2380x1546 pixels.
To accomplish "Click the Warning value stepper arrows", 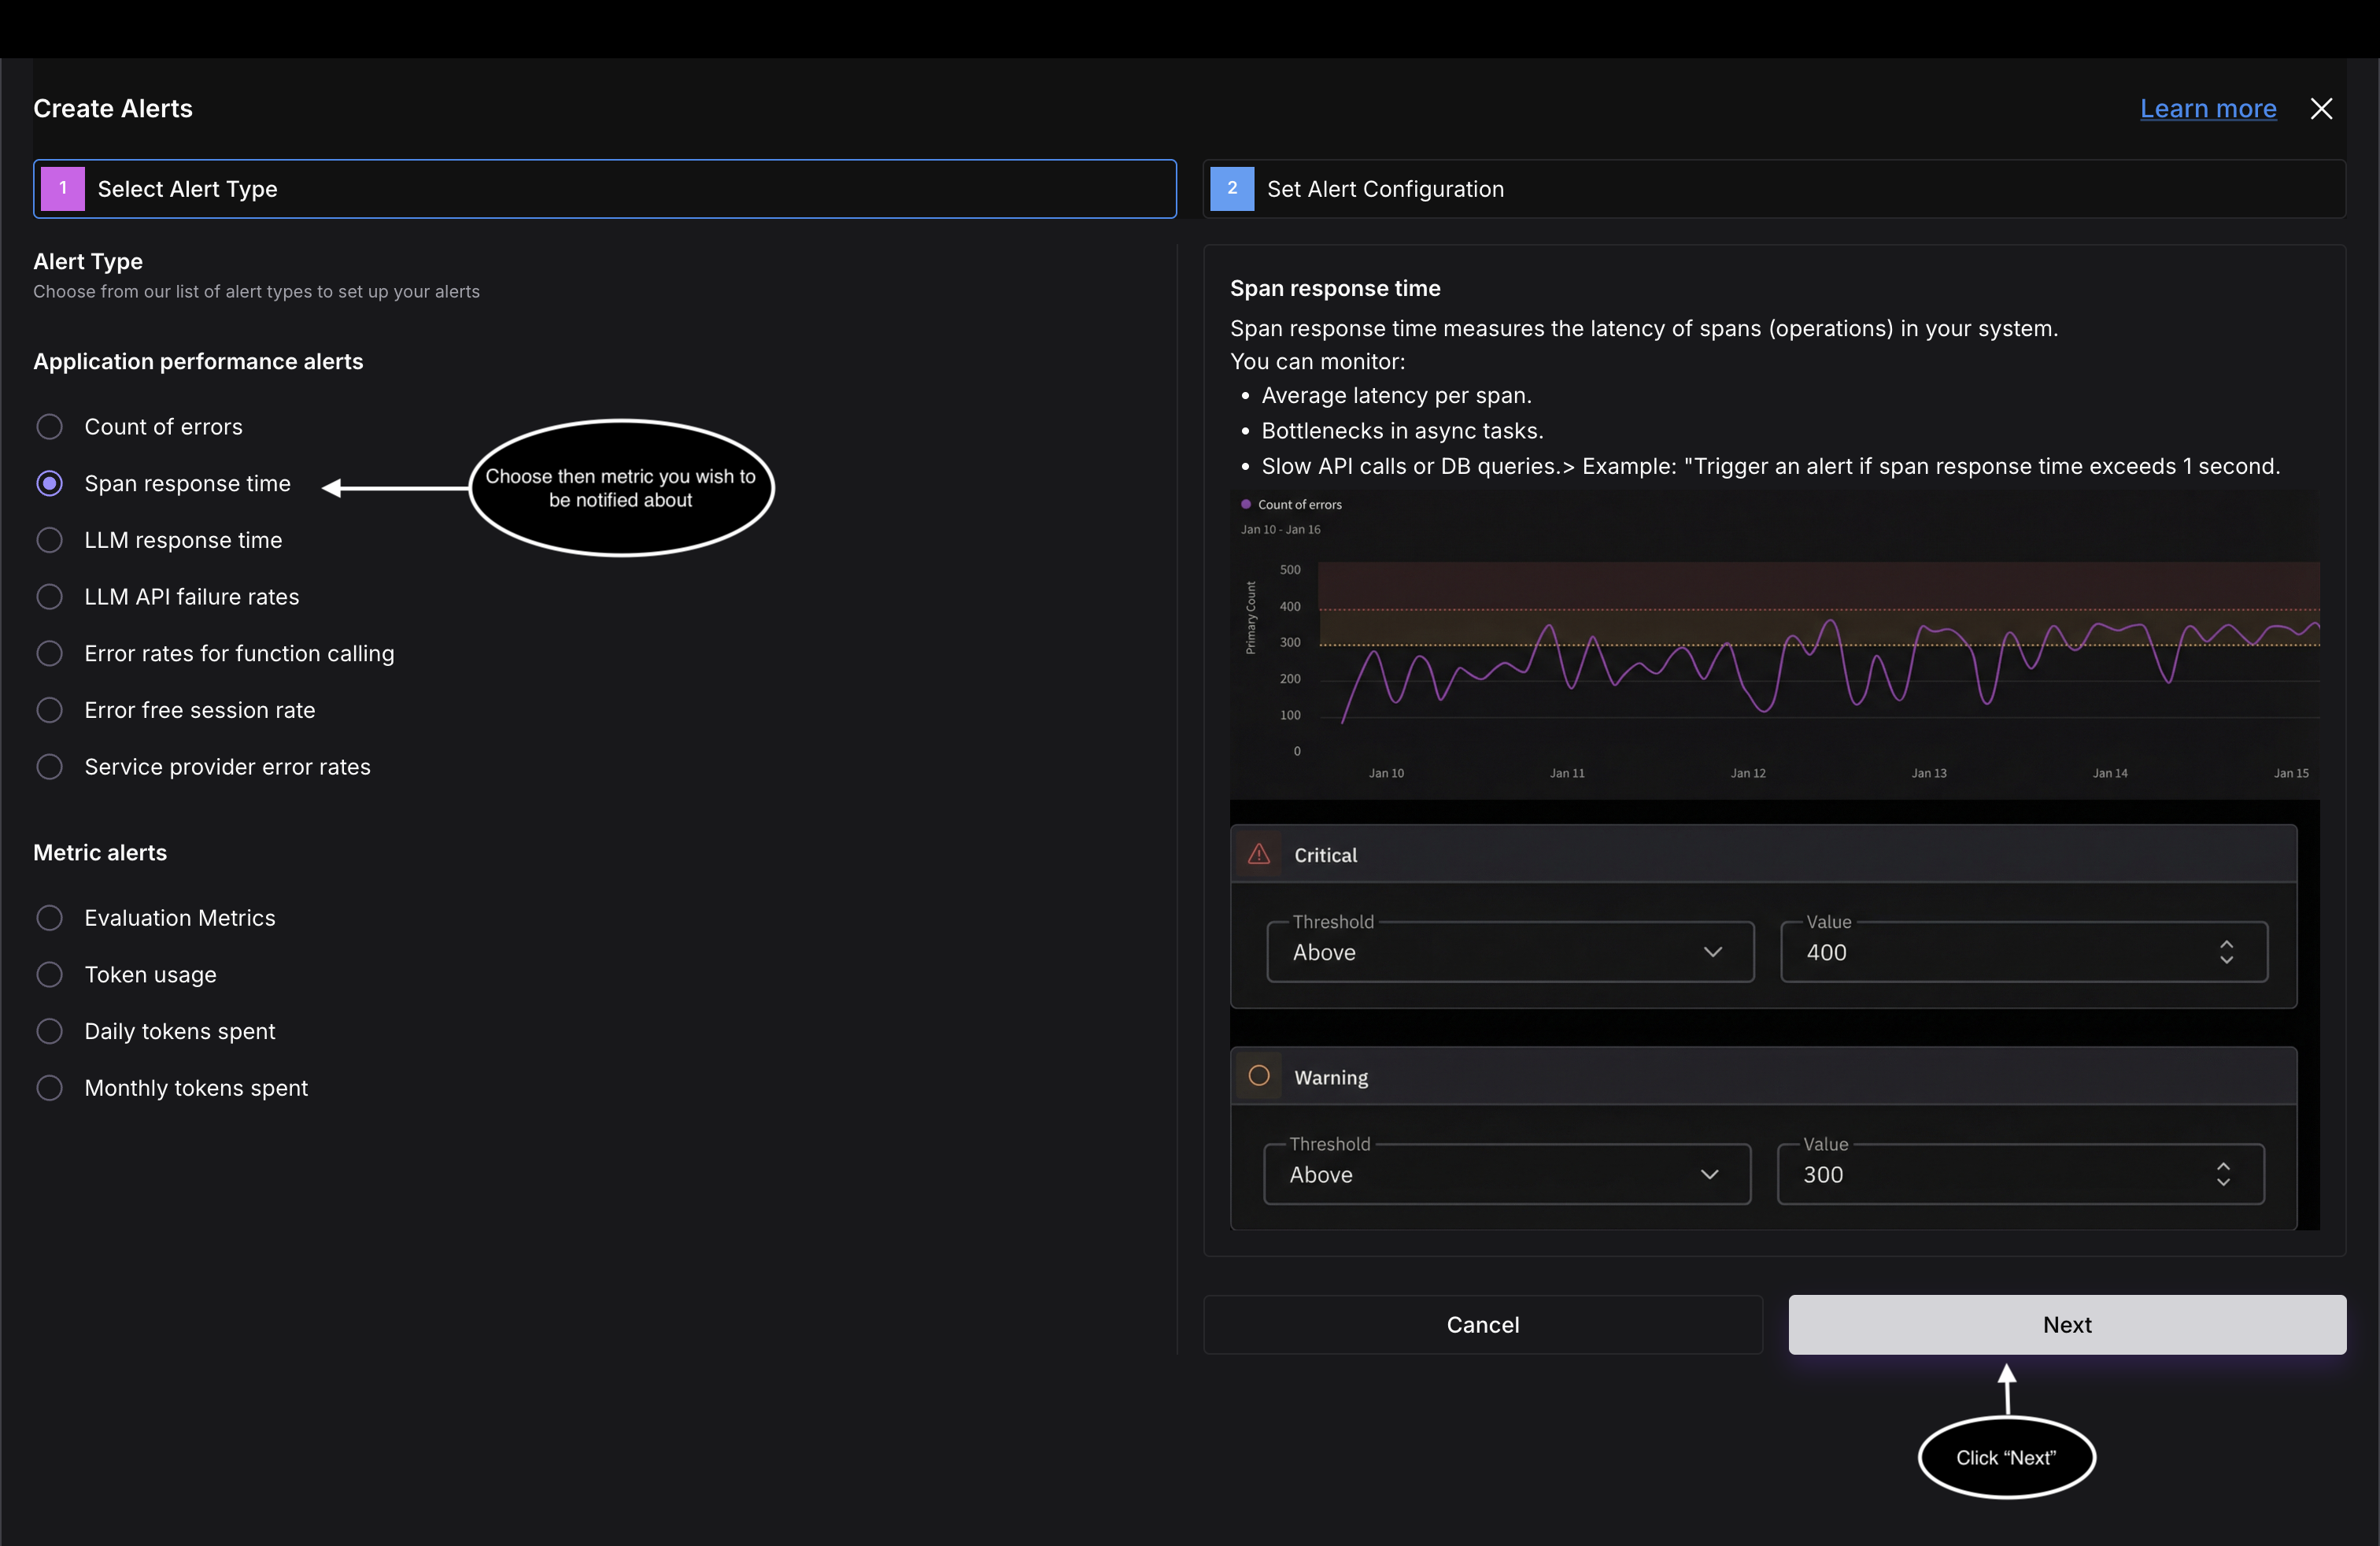I will point(2223,1174).
